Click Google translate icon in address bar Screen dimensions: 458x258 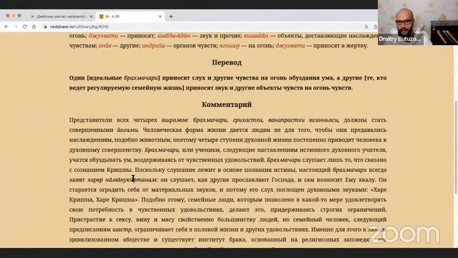[x=366, y=27]
